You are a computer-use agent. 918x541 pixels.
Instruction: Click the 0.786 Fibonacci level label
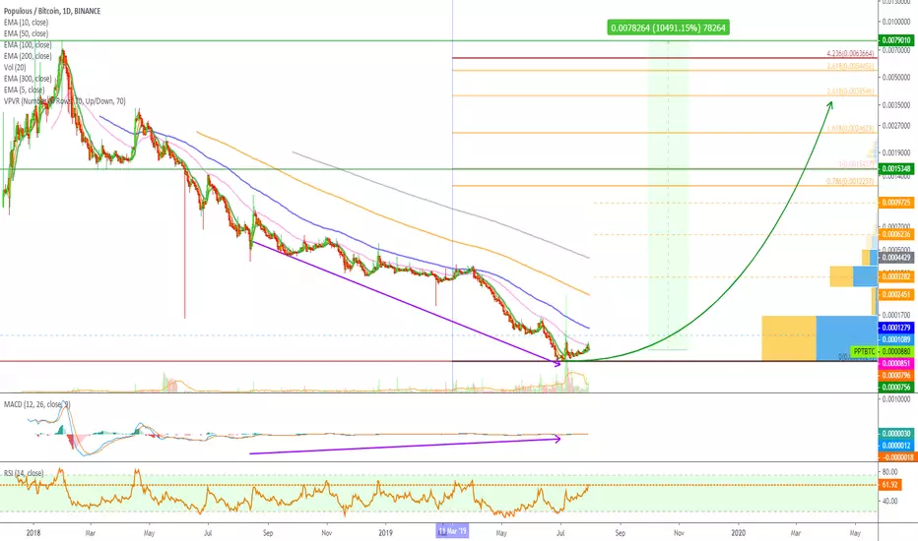[850, 181]
